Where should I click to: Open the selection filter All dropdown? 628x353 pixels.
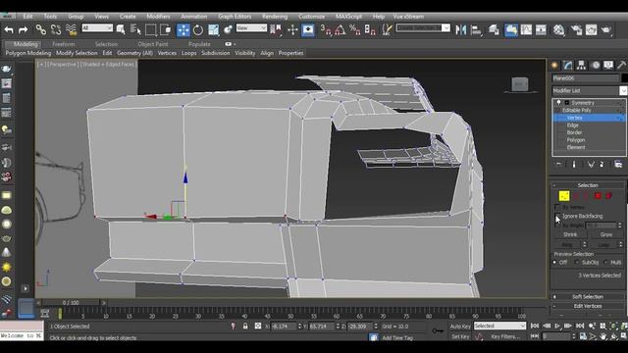tap(97, 28)
